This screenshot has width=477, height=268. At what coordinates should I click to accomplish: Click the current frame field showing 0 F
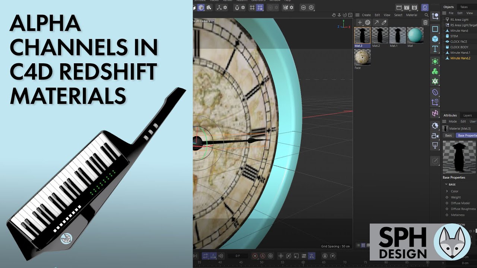(x=237, y=256)
